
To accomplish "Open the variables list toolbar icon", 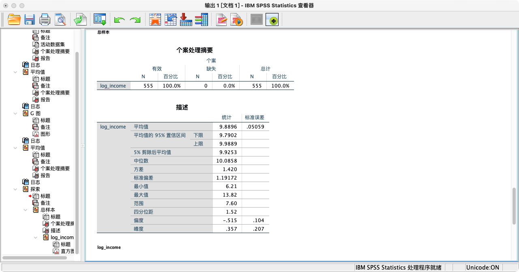I will click(x=201, y=19).
